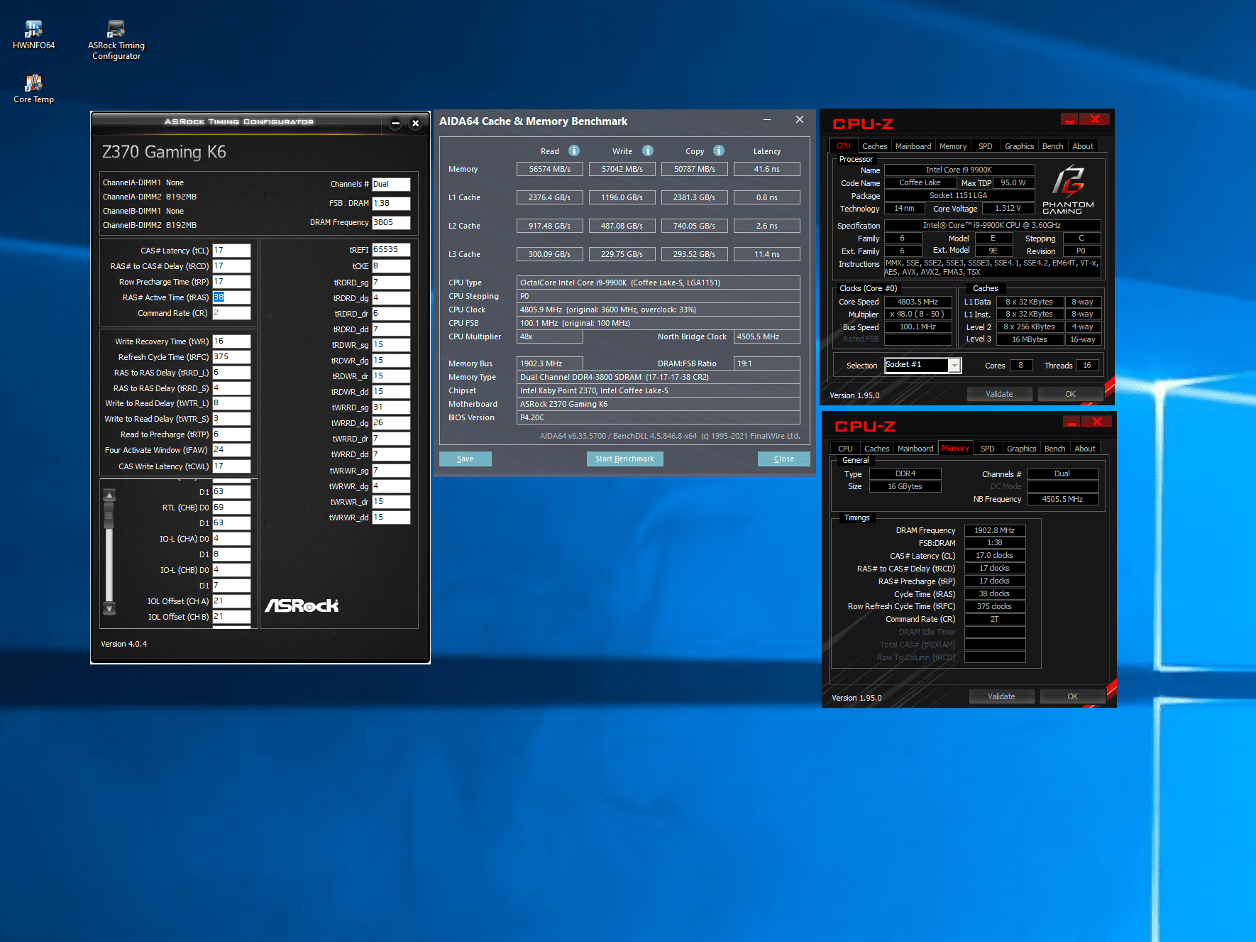
Task: Click the Read info icon in AIDA64
Action: point(574,150)
